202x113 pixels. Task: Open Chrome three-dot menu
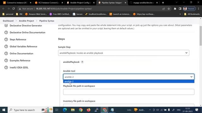199,9
